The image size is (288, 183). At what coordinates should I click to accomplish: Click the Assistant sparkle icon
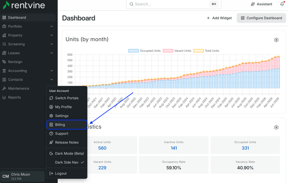[x=253, y=4]
